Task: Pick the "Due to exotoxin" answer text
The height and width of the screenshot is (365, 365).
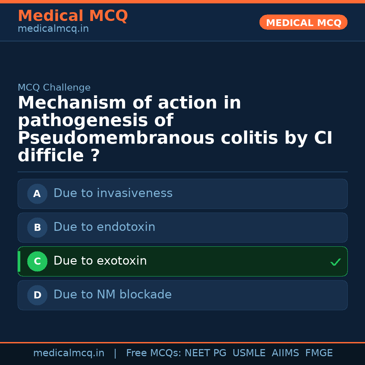Action: (100, 261)
